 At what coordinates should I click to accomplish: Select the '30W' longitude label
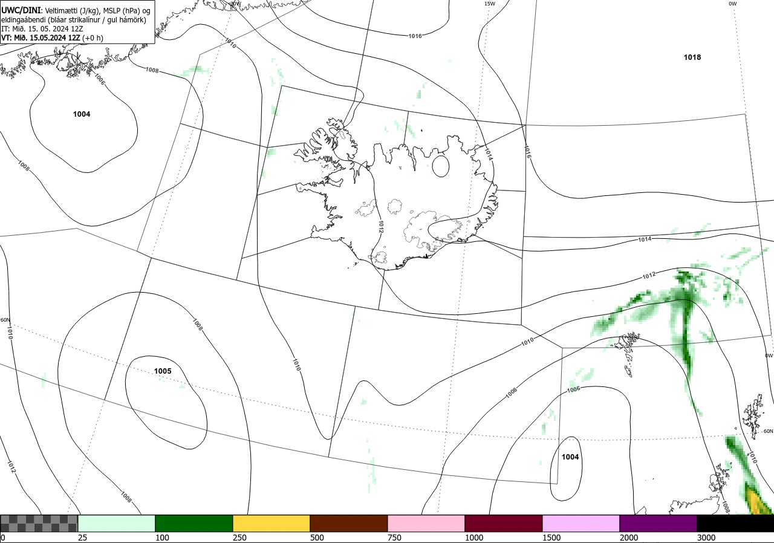pyautogui.click(x=235, y=4)
